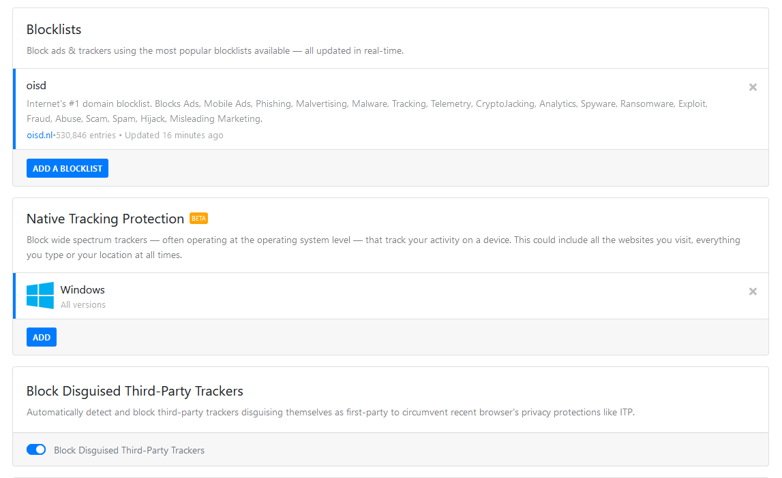The width and height of the screenshot is (782, 478).
Task: Open the oisd.nl link
Action: pos(40,135)
